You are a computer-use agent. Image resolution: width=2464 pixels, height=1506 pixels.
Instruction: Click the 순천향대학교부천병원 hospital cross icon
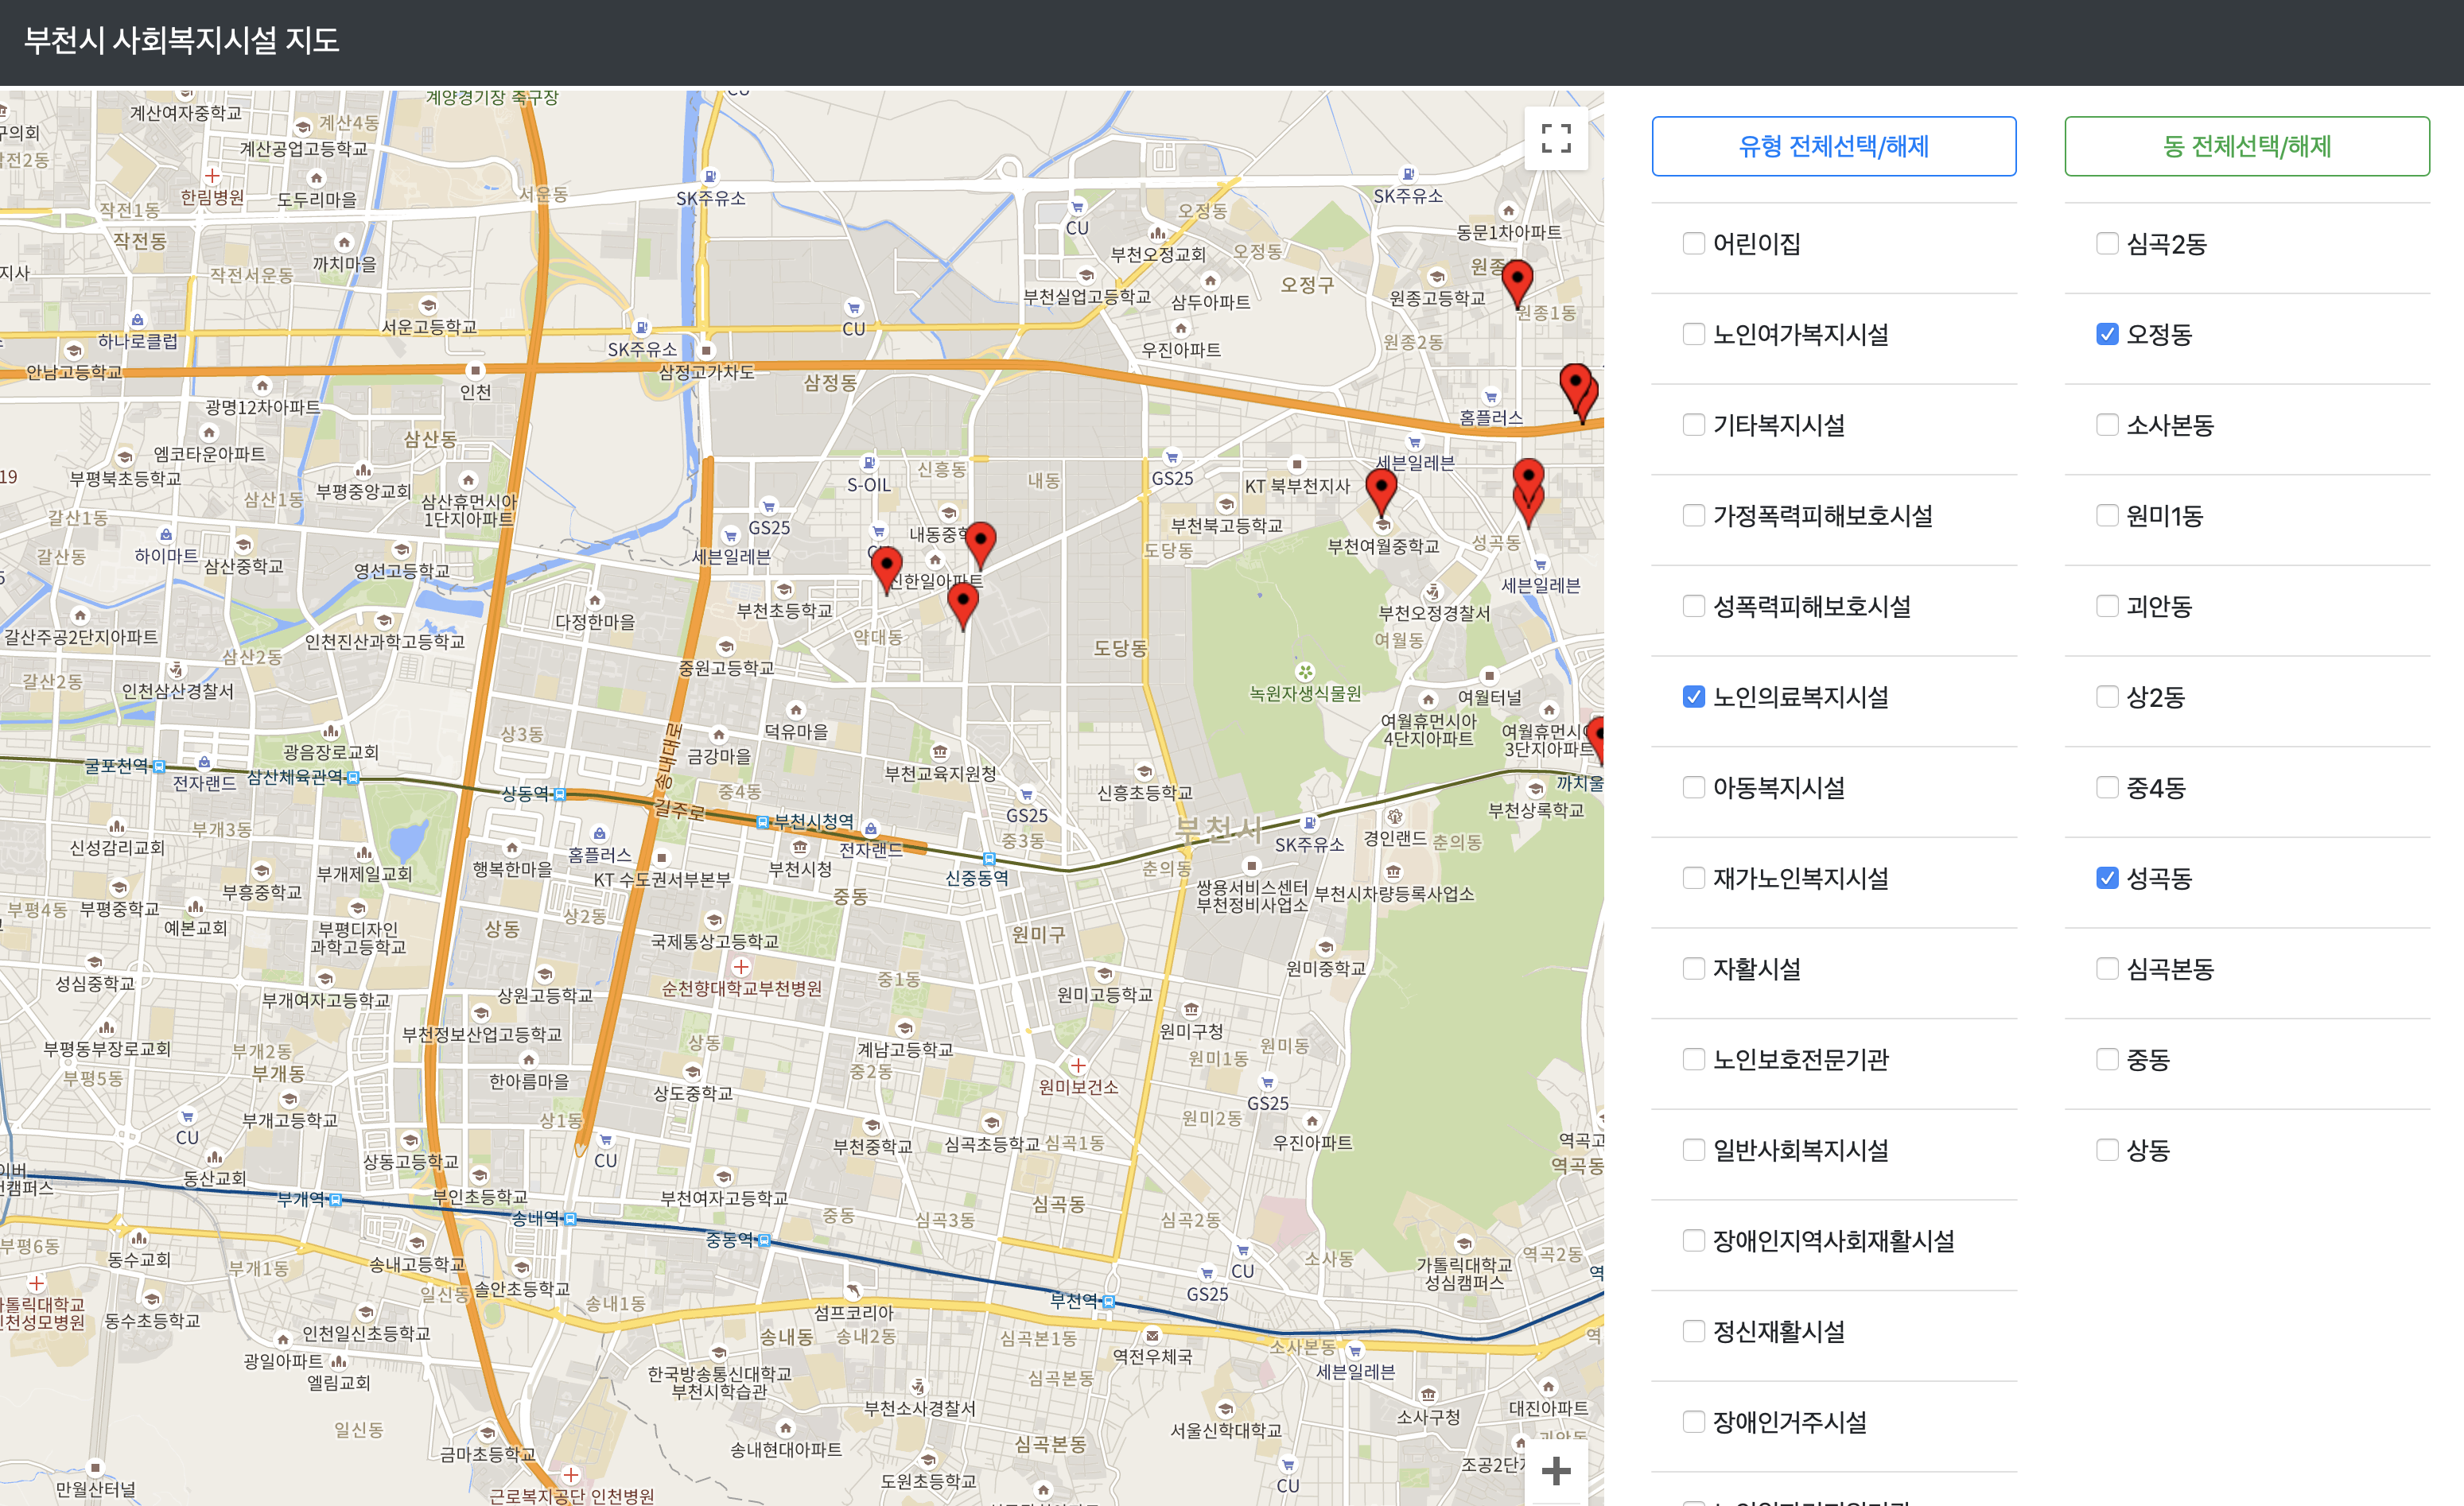[741, 966]
